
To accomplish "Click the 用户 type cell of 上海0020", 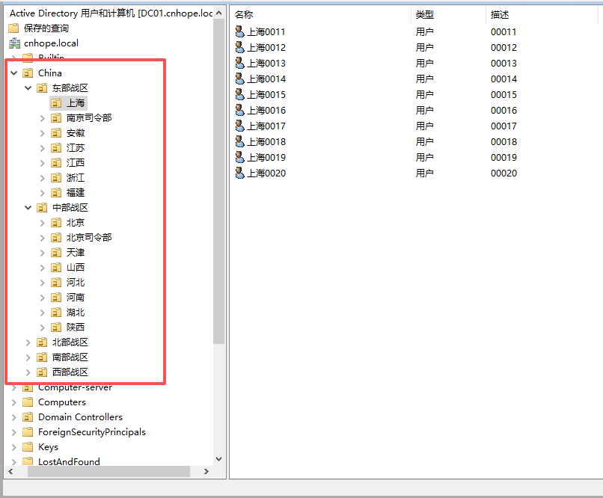I will coord(424,173).
